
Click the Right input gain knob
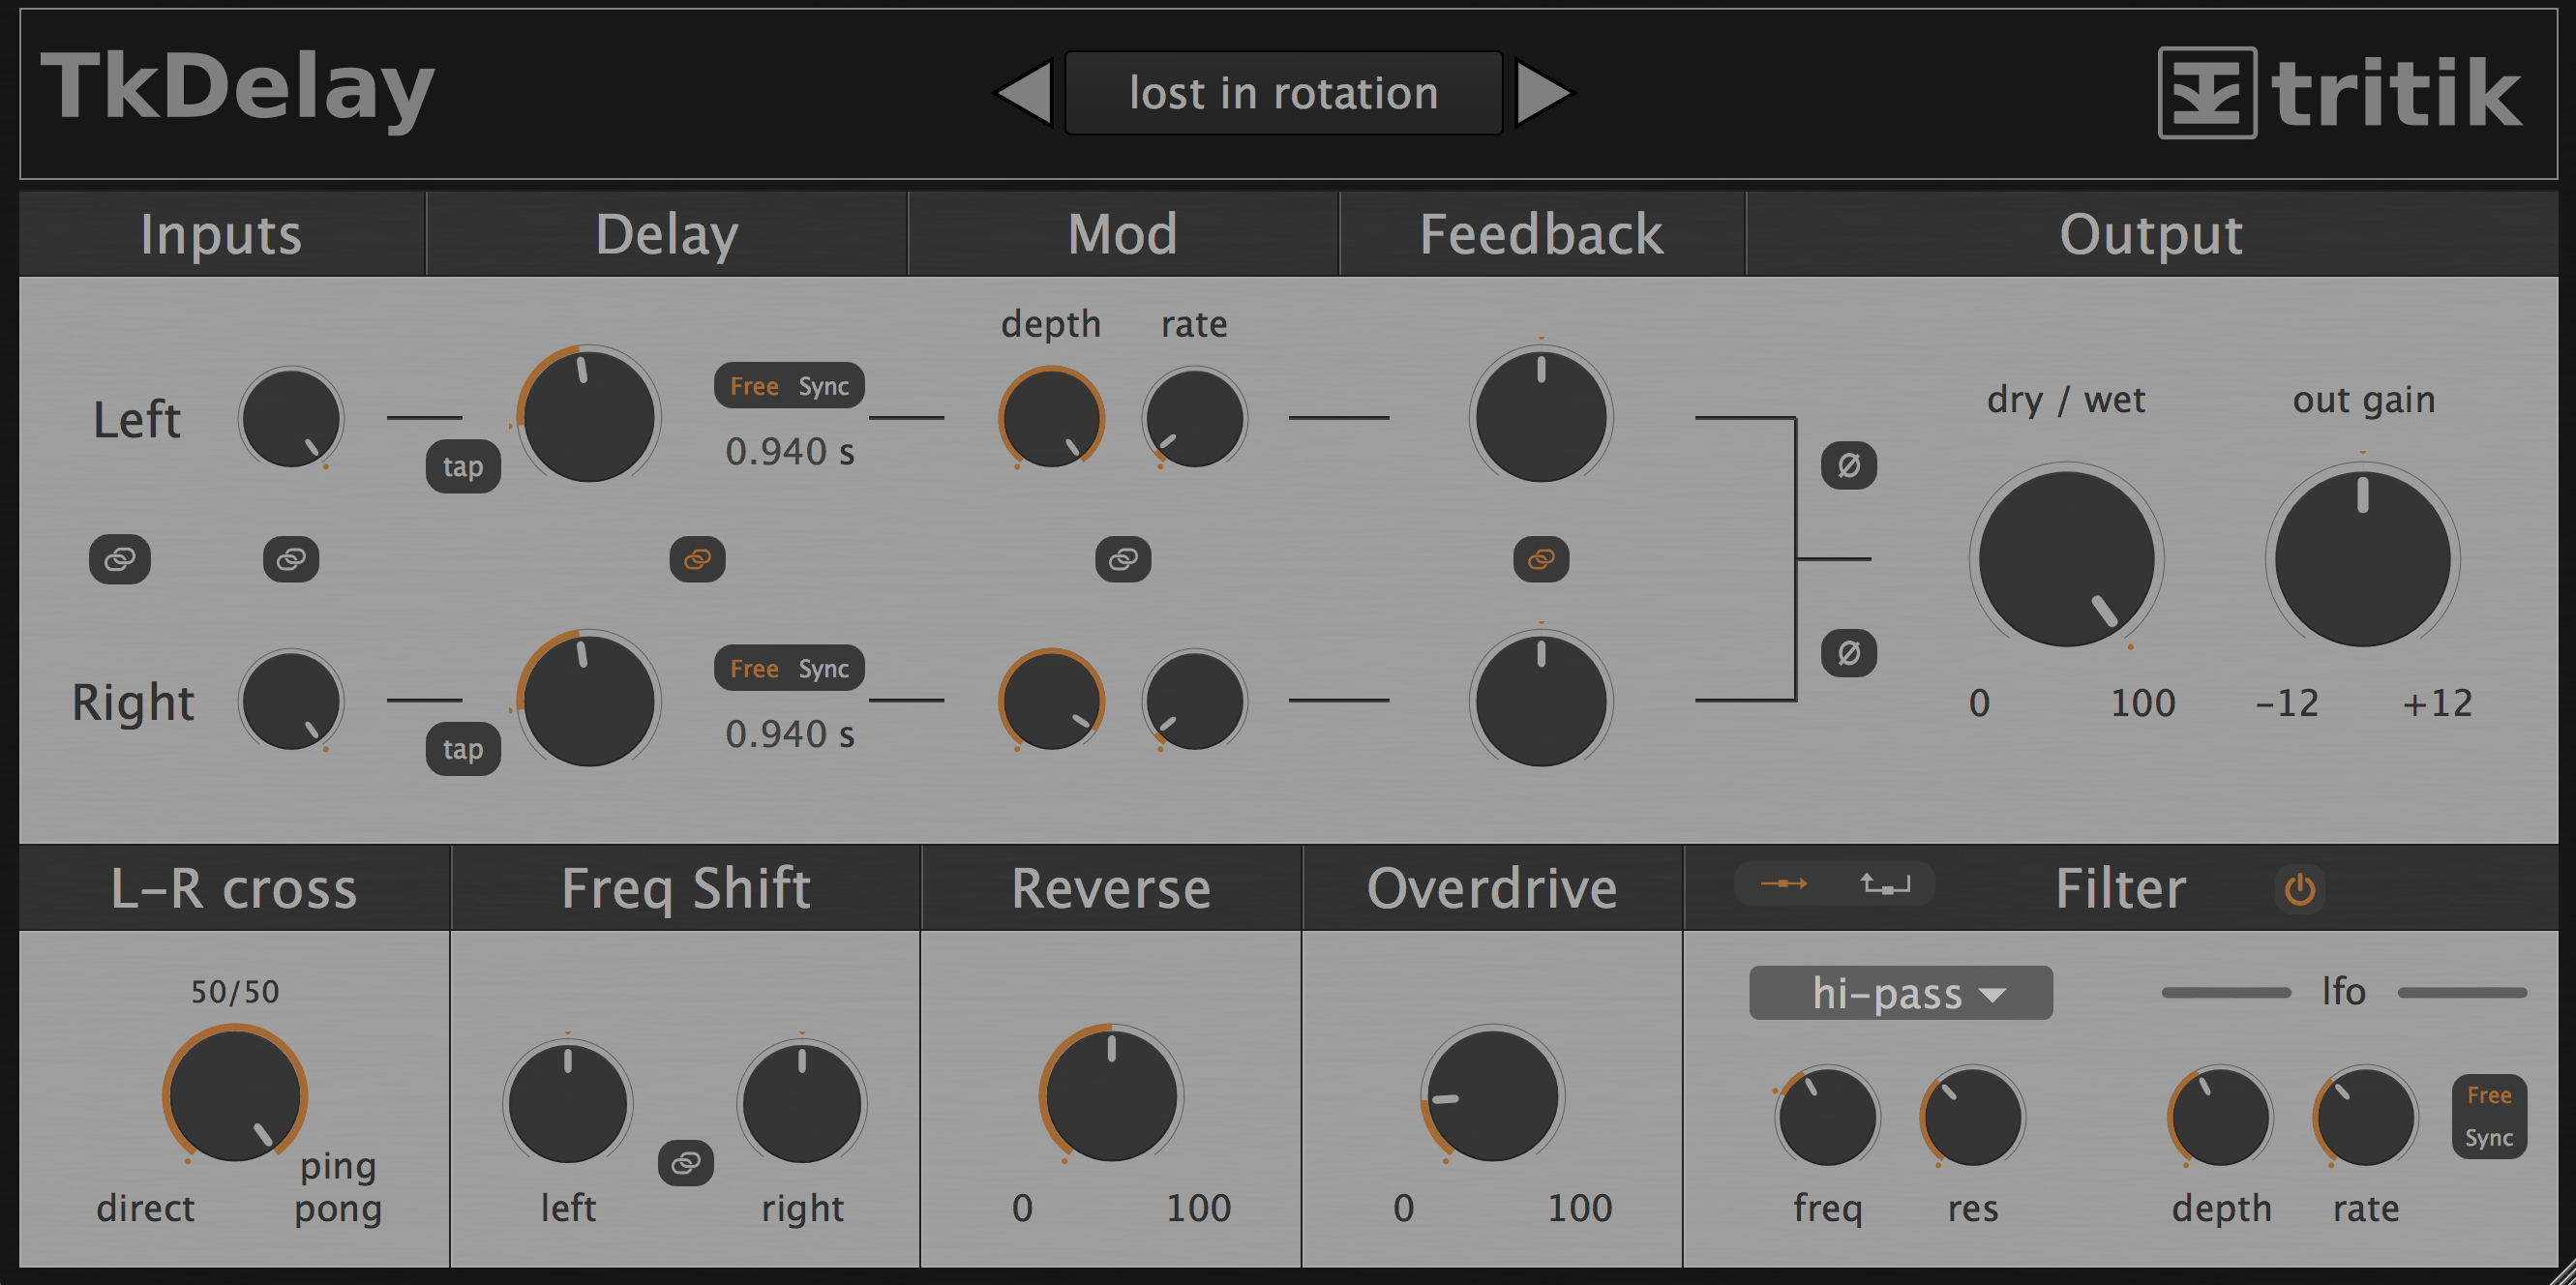tap(291, 700)
